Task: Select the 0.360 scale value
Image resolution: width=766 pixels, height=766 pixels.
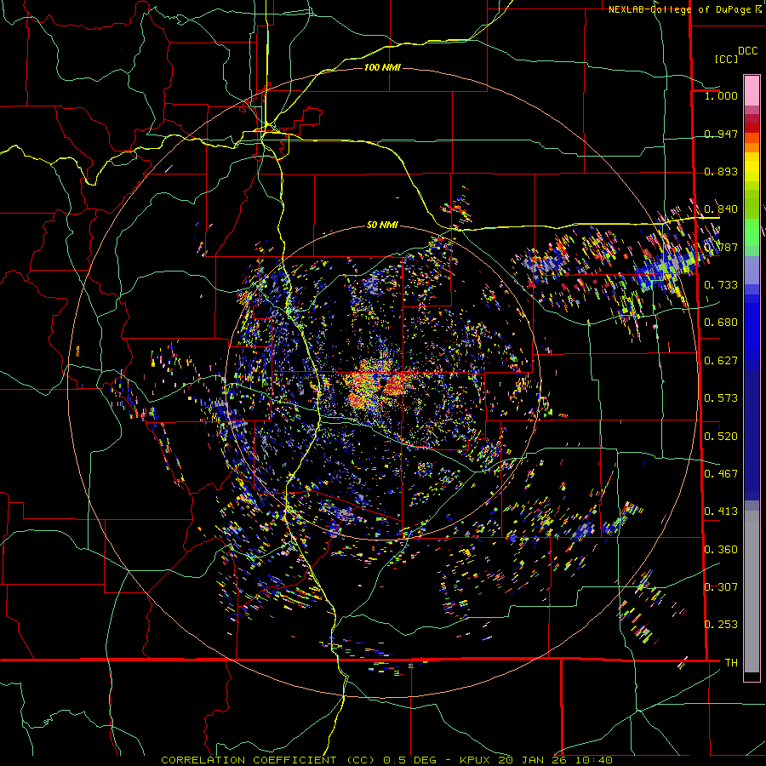Action: point(721,550)
